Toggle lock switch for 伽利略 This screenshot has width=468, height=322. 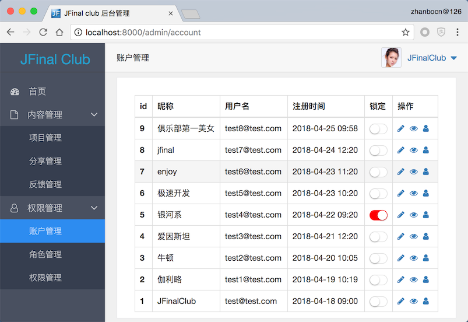[x=378, y=280]
